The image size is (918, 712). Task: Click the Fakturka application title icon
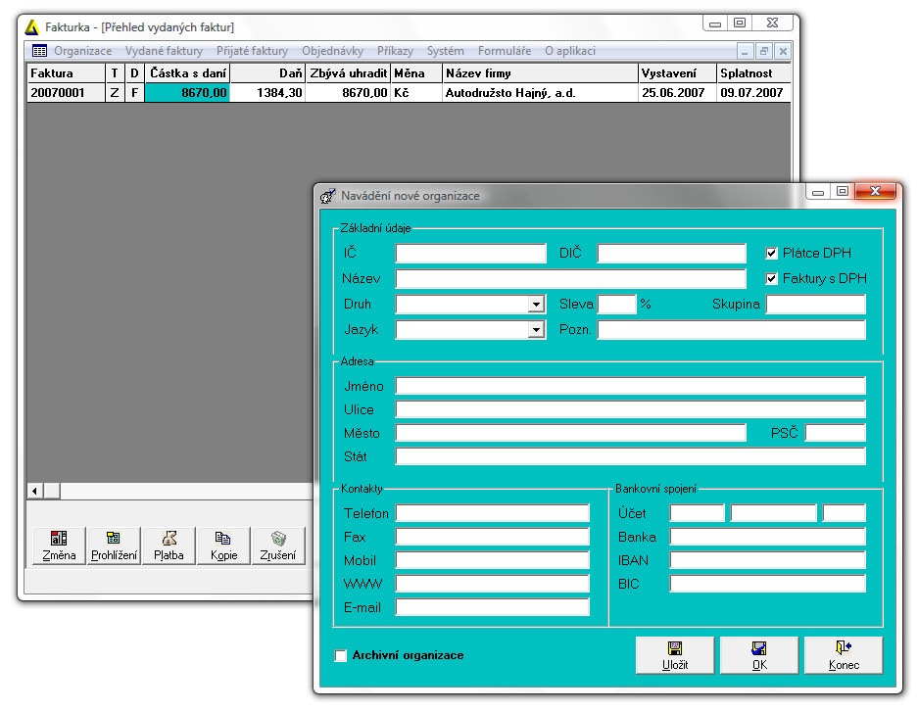coord(32,26)
